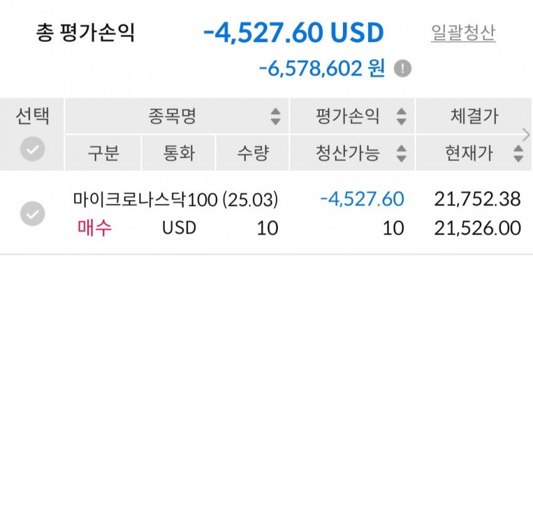Viewport: 533px width, 520px height.
Task: Sort by 평가손익 using its sort arrows
Action: pyautogui.click(x=401, y=116)
